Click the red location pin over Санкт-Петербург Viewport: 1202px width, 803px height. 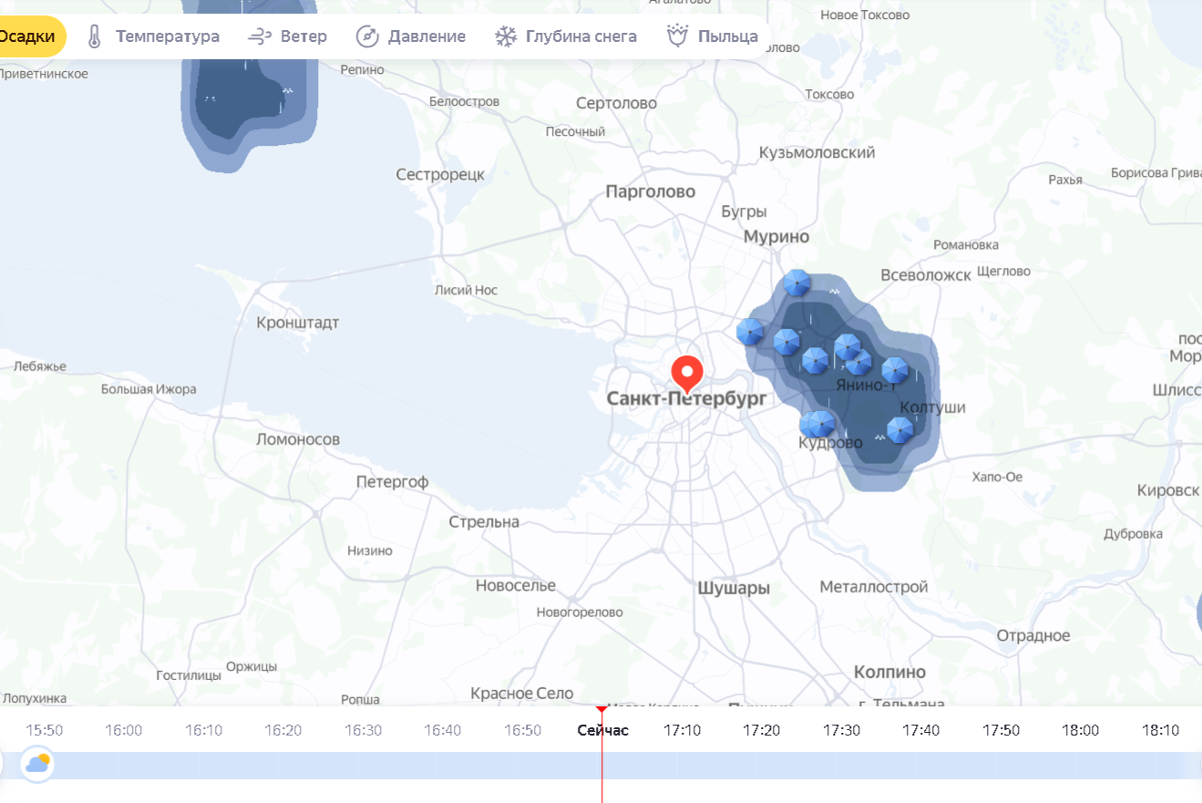[685, 374]
